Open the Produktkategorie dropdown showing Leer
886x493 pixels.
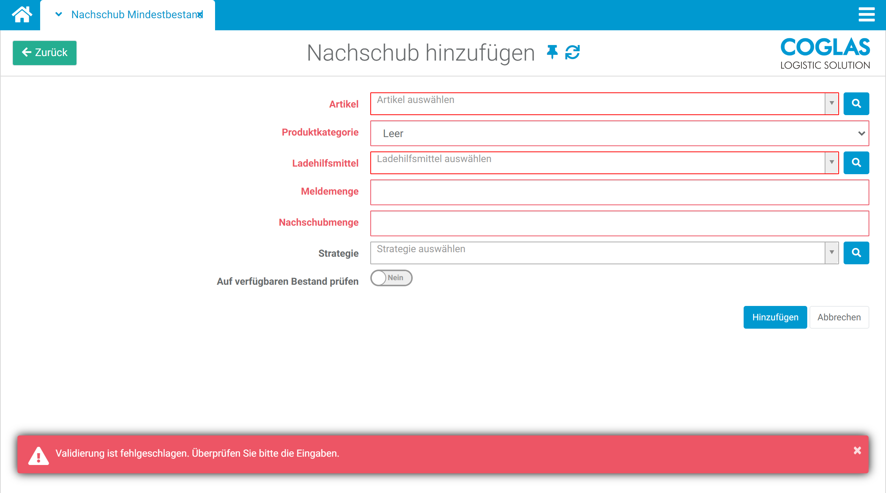click(861, 133)
